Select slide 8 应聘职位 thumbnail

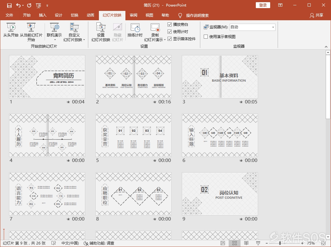[x=134, y=194]
